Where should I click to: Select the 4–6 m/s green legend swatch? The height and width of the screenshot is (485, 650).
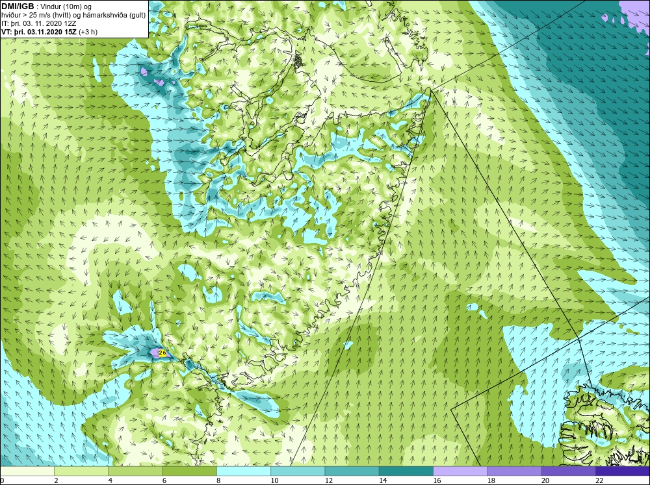135,471
